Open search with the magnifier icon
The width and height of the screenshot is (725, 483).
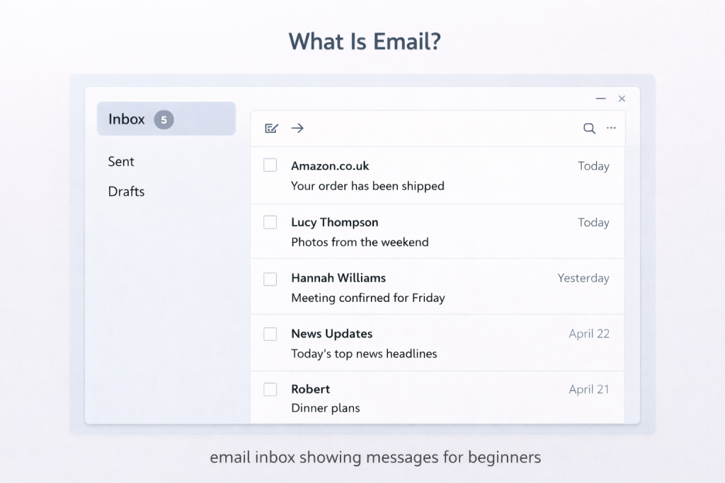pos(589,128)
